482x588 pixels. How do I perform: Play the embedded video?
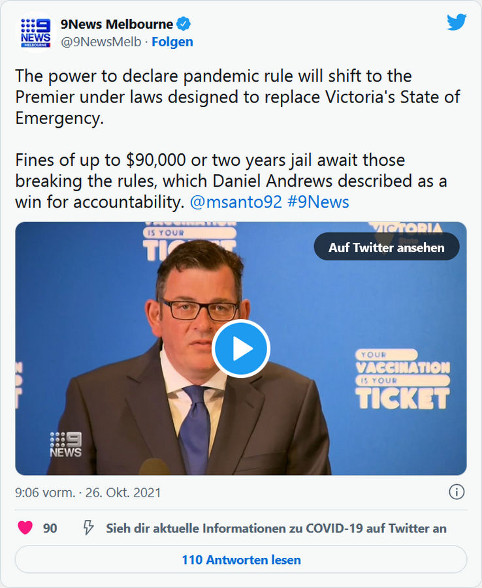pos(240,348)
